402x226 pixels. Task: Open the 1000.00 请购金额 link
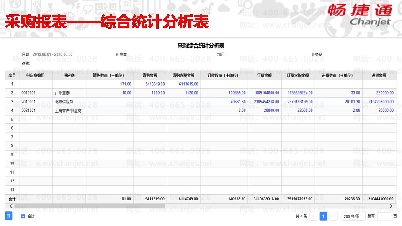(158, 93)
